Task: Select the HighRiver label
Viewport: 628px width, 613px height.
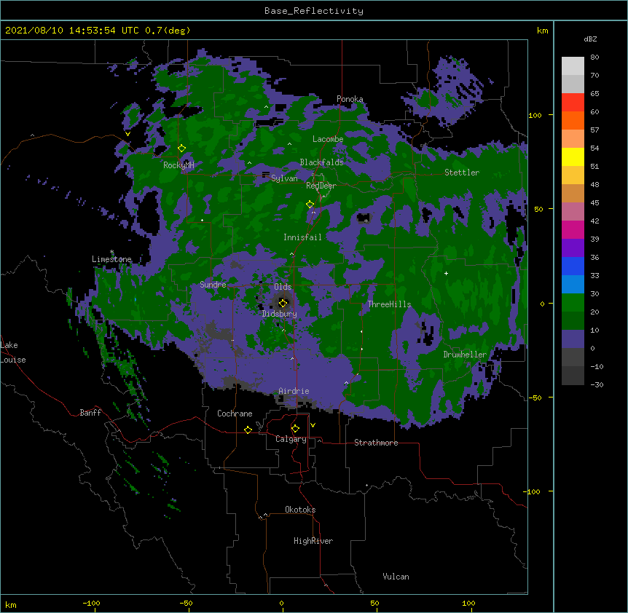Action: tap(313, 541)
